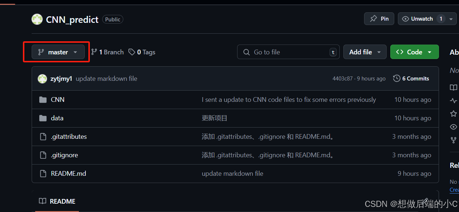Click the repository owner avatar beside CNN_predict
The image size is (459, 212).
click(x=37, y=20)
